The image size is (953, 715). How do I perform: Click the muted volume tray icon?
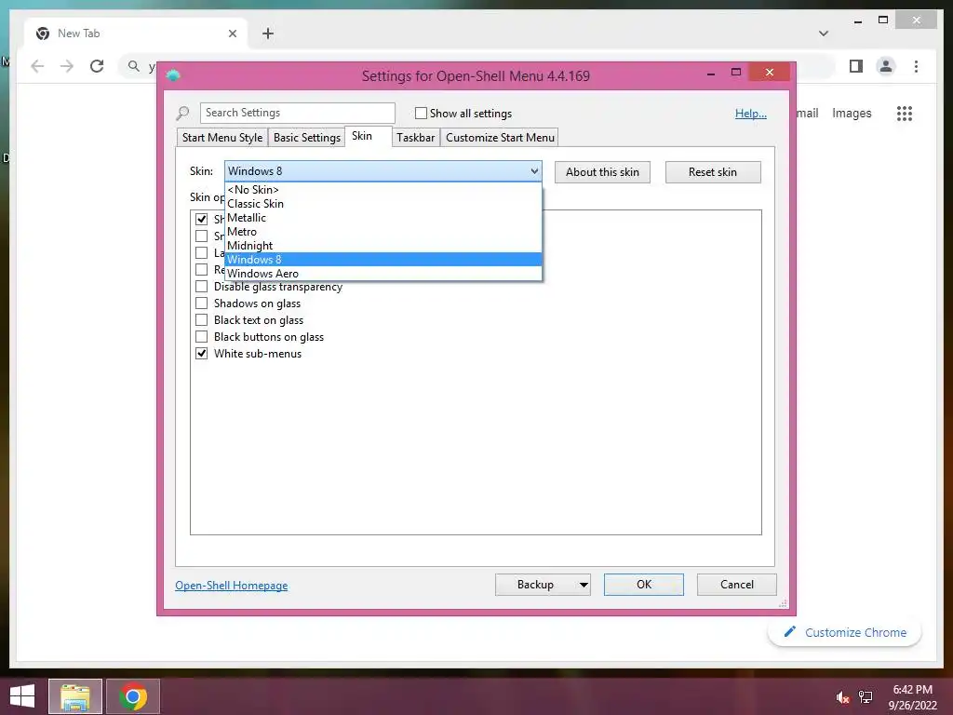pyautogui.click(x=841, y=697)
